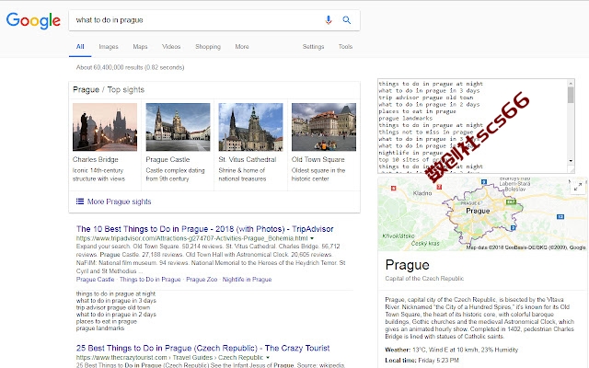The image size is (589, 368).
Task: Click 'Capital of the Czech Republic' subtitle
Action: tap(424, 279)
